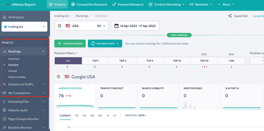Click the Page Changes Monitor icon

click(x=5, y=119)
